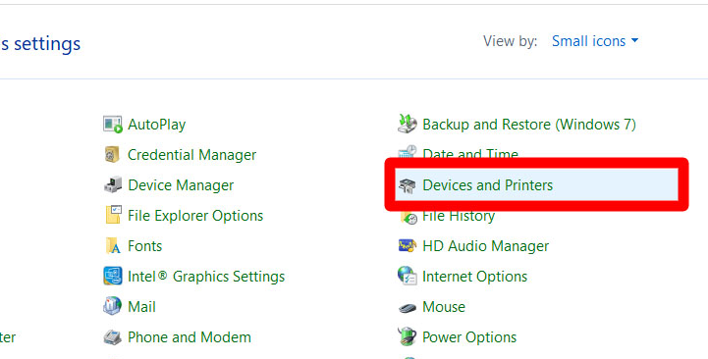Open Credential Manager

(x=191, y=155)
